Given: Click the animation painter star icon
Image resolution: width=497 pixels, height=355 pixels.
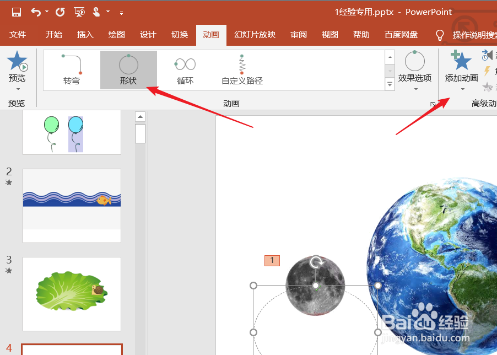Looking at the screenshot, I should [488, 87].
